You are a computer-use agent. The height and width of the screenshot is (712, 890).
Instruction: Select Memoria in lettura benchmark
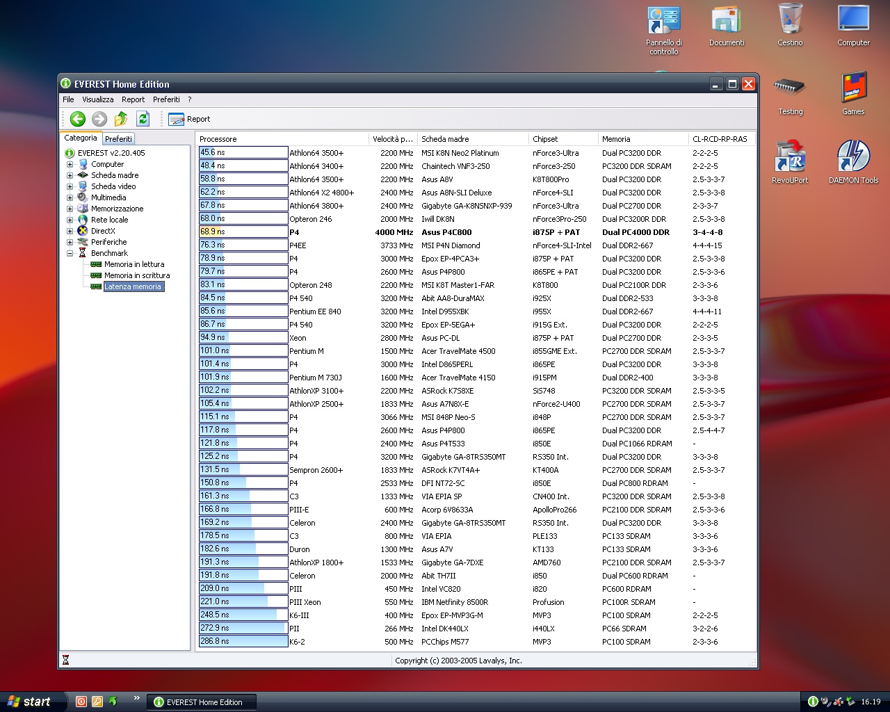click(134, 264)
